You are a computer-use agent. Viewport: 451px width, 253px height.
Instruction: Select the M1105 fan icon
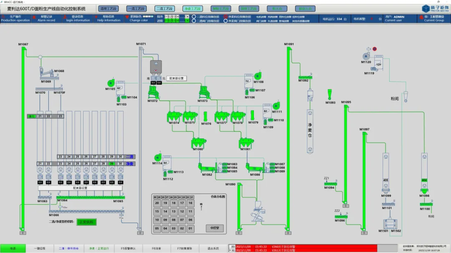pyautogui.click(x=111, y=83)
